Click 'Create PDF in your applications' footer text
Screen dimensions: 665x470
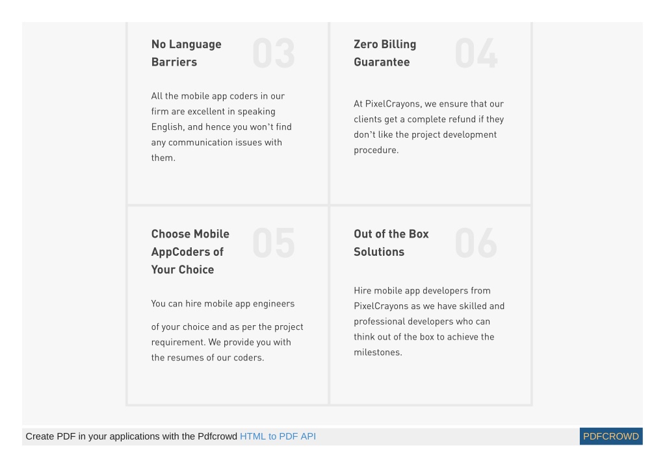pos(131,436)
